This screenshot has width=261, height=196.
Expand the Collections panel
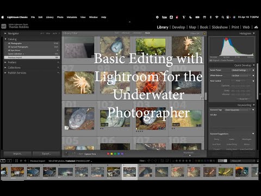click(5, 68)
